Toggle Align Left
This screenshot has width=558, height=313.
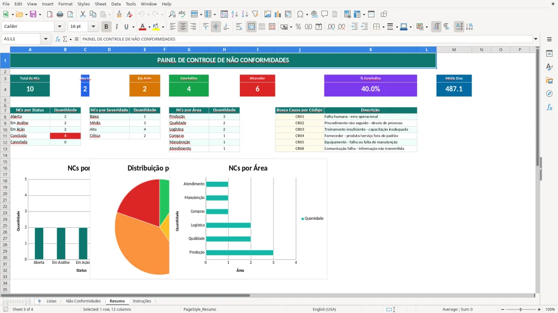pyautogui.click(x=173, y=27)
